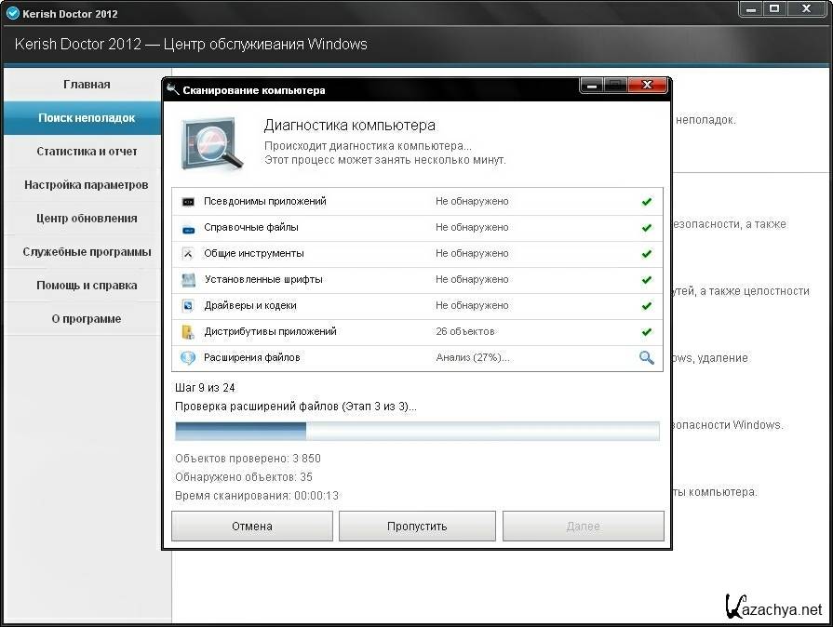Open Статистика и отчет section
Viewport: 833px width, 627px height.
[87, 152]
